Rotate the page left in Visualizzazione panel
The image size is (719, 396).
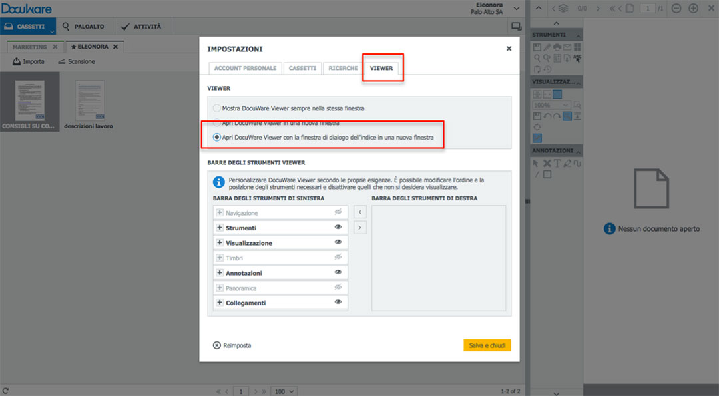[547, 116]
